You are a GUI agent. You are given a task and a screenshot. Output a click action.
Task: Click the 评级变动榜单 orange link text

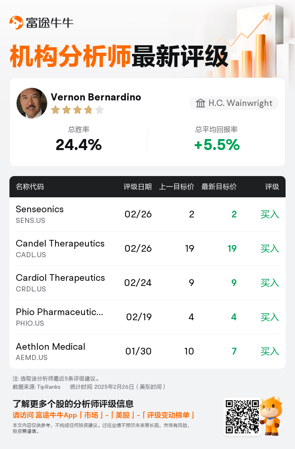tap(168, 415)
